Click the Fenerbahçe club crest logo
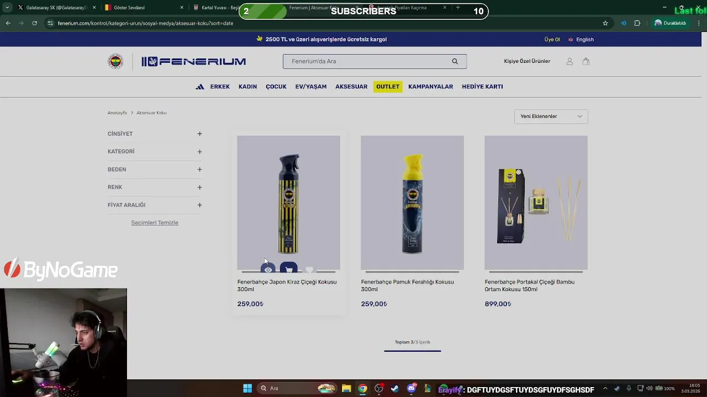Screen dimensions: 707x397 click(115, 61)
